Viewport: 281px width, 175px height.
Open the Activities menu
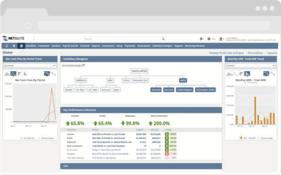click(x=31, y=46)
